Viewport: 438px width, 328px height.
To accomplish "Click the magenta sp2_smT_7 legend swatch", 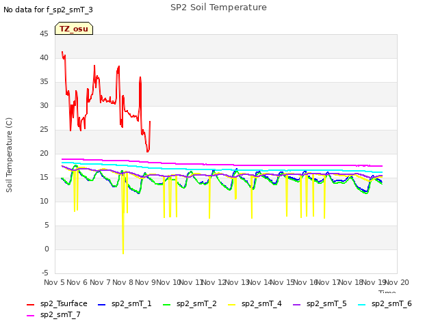I will coord(30,316).
